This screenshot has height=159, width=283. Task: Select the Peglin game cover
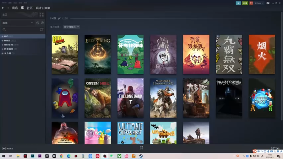[131, 54]
